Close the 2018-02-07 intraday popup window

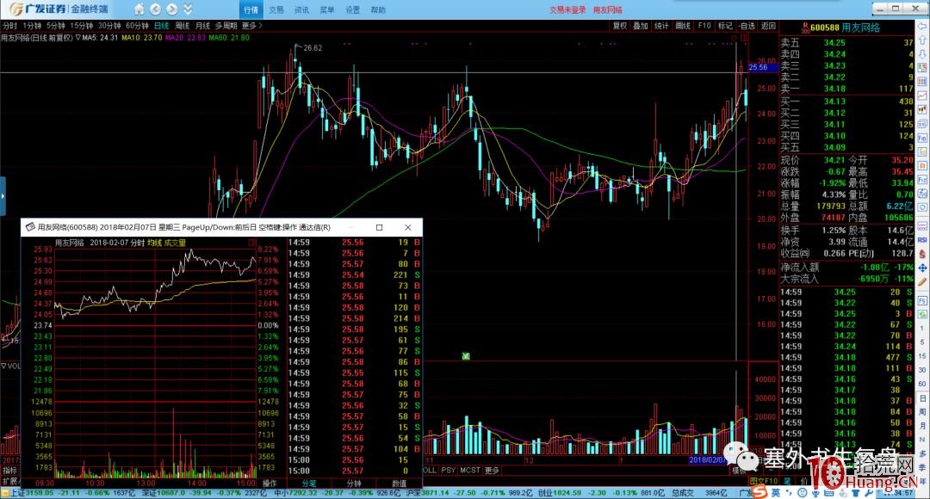pyautogui.click(x=407, y=227)
